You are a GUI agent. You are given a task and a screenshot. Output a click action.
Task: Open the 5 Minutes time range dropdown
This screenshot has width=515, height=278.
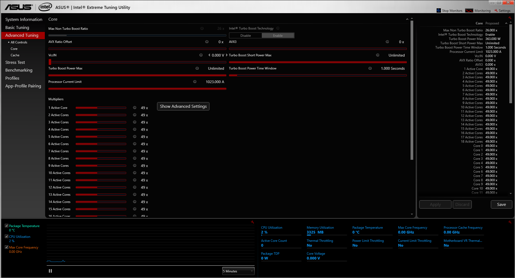238,271
